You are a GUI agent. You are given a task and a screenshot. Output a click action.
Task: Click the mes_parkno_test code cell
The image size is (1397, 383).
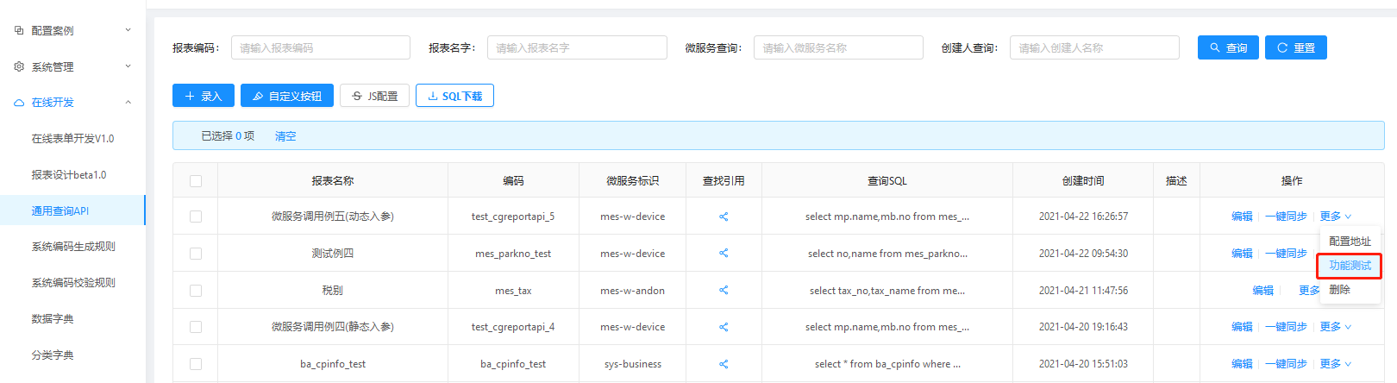tap(513, 254)
